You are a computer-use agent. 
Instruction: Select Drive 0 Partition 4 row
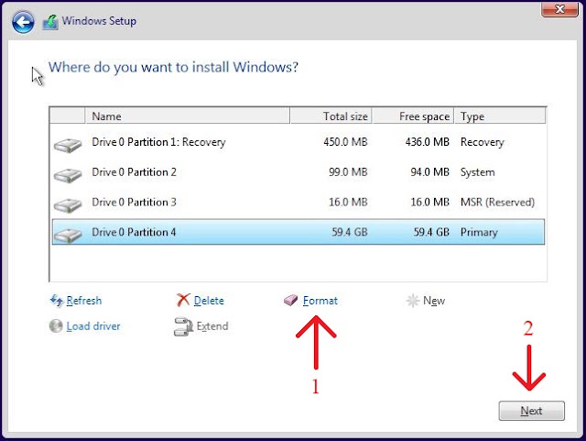[298, 232]
